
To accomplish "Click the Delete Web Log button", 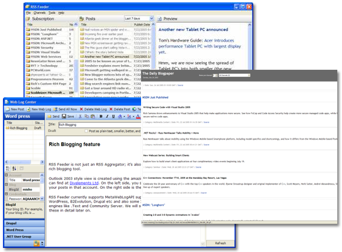I will pyautogui.click(x=93, y=109).
